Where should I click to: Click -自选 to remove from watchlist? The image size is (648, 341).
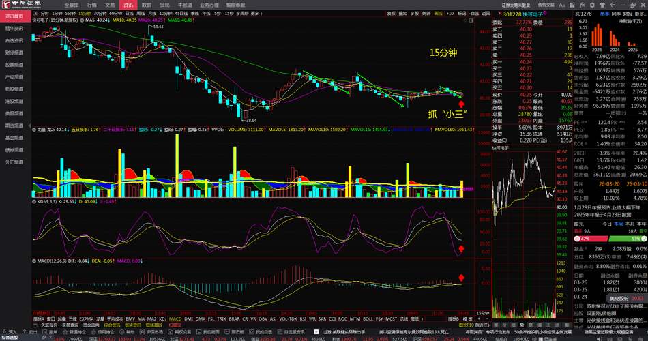click(x=474, y=13)
